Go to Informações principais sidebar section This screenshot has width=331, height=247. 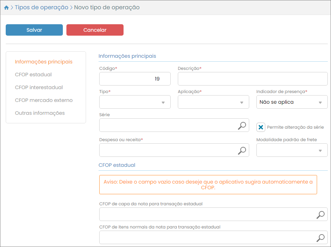(x=44, y=62)
